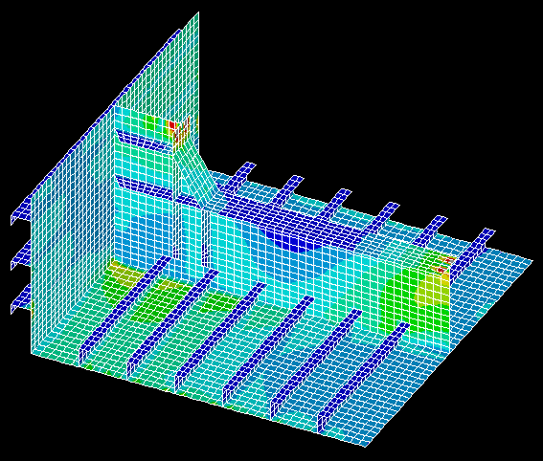Select the lower horizontal blue stiffener on bulkhead
Image resolution: width=543 pixels, height=461 pixels.
point(144,187)
